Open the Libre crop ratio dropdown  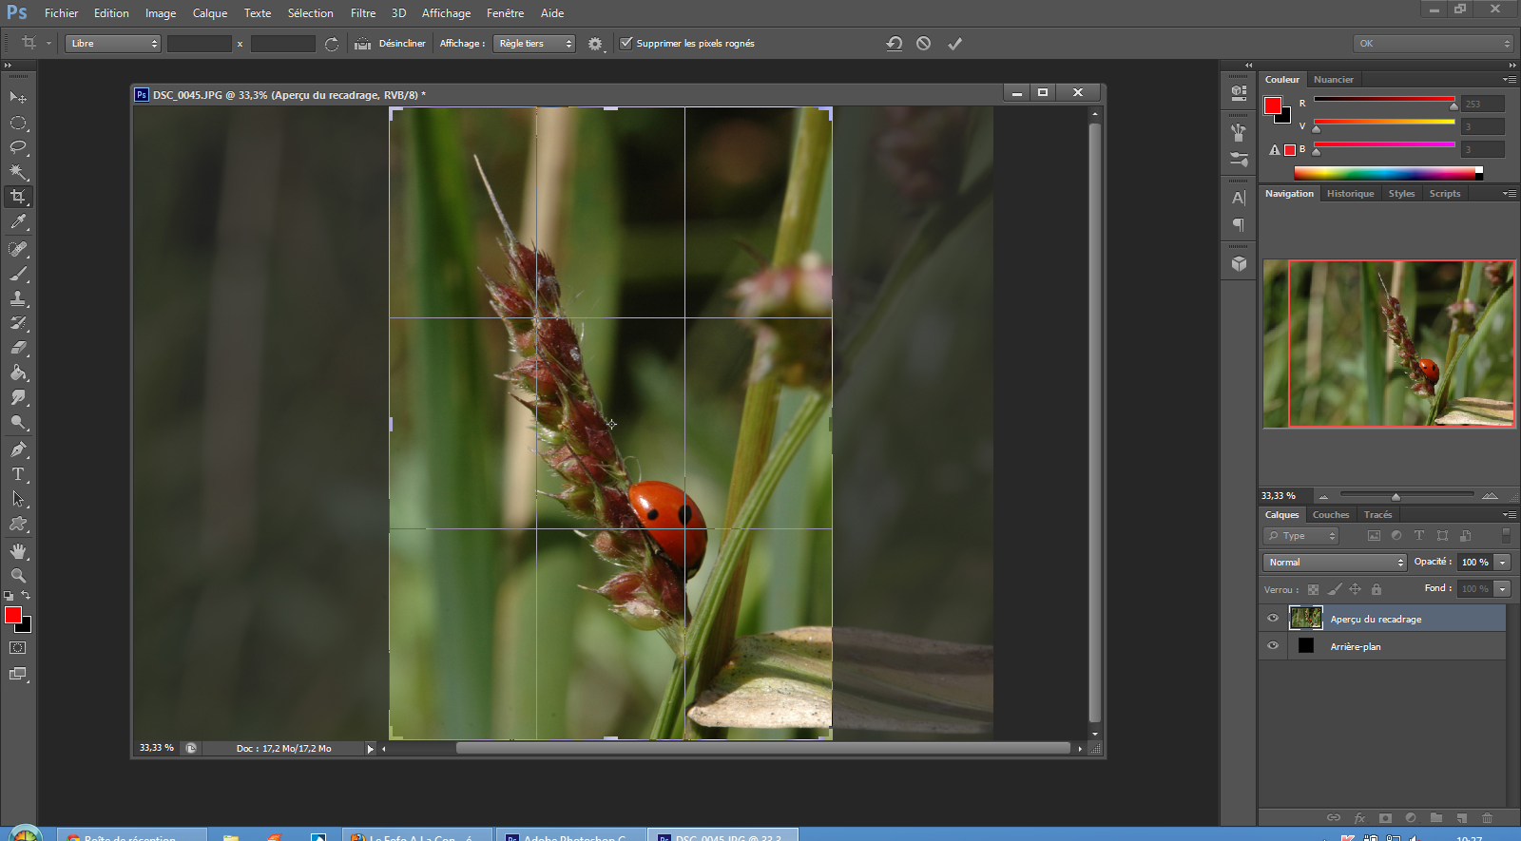tap(113, 44)
